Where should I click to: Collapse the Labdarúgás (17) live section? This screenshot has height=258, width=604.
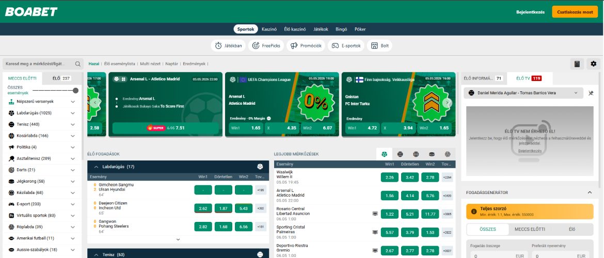click(97, 167)
